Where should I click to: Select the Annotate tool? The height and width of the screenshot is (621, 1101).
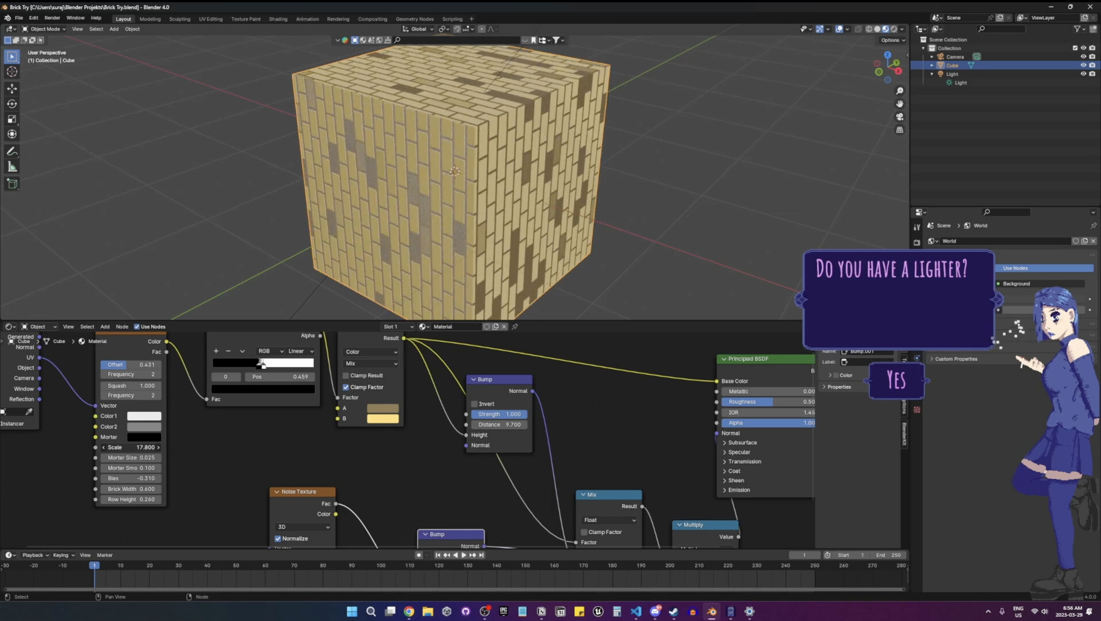11,151
